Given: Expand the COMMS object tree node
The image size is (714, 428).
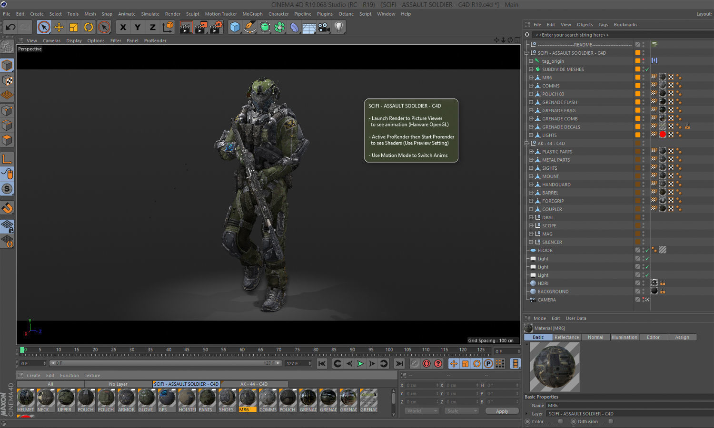Looking at the screenshot, I should (531, 86).
